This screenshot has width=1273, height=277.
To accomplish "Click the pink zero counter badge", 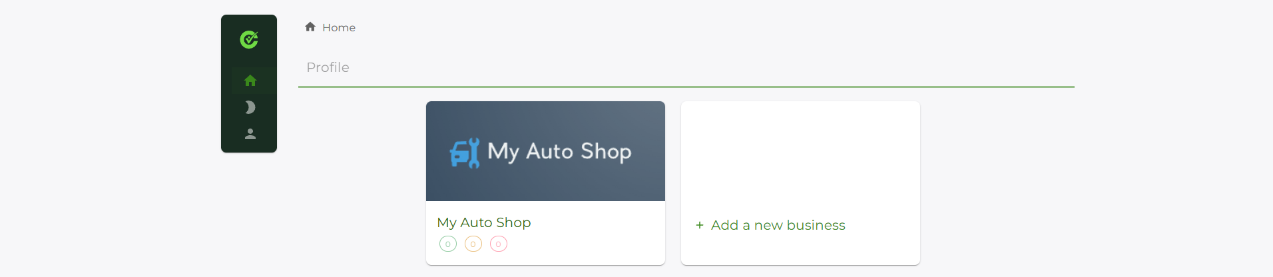I will 499,244.
